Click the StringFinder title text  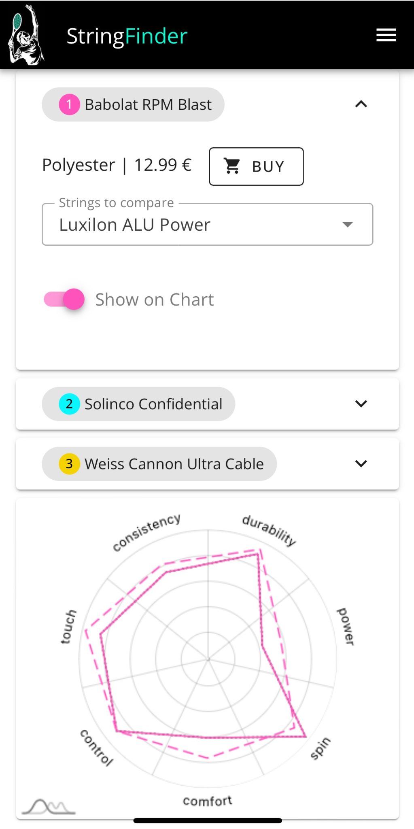127,36
